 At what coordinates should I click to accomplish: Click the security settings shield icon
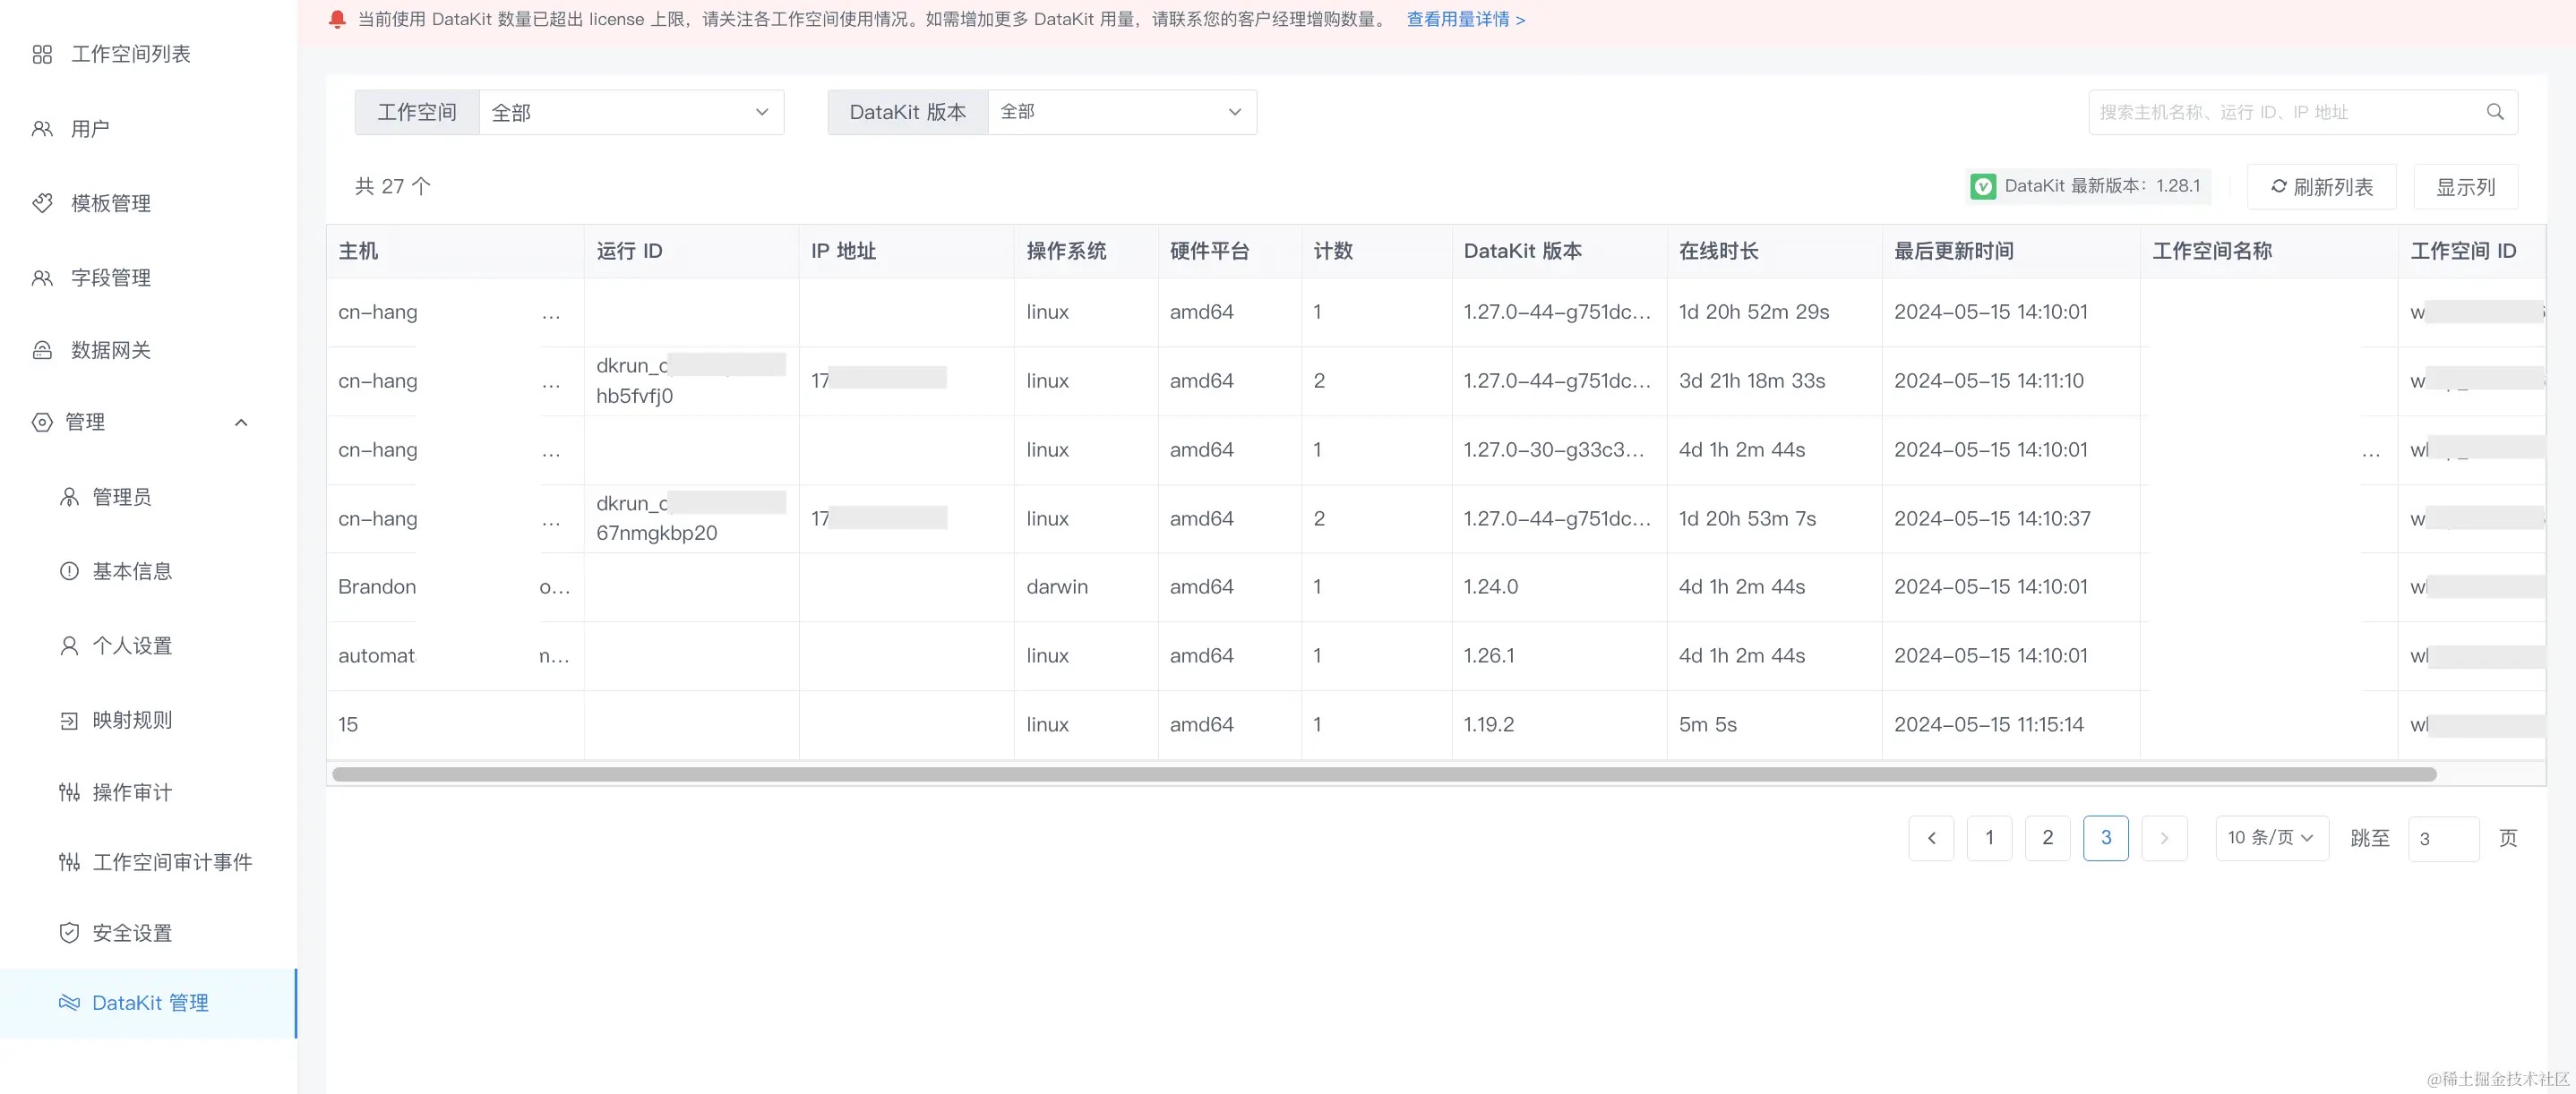click(x=69, y=932)
